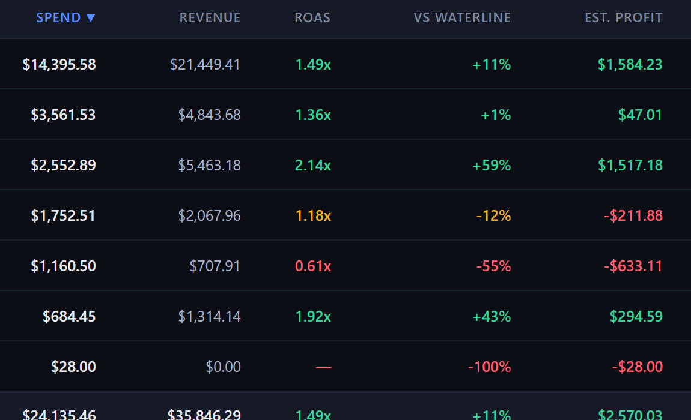691x420 pixels.
Task: Select the profit value $1,584.23
Action: 630,65
